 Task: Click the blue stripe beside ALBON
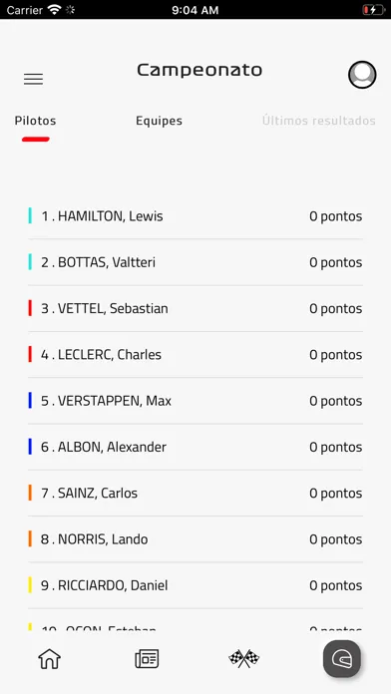pos(30,447)
